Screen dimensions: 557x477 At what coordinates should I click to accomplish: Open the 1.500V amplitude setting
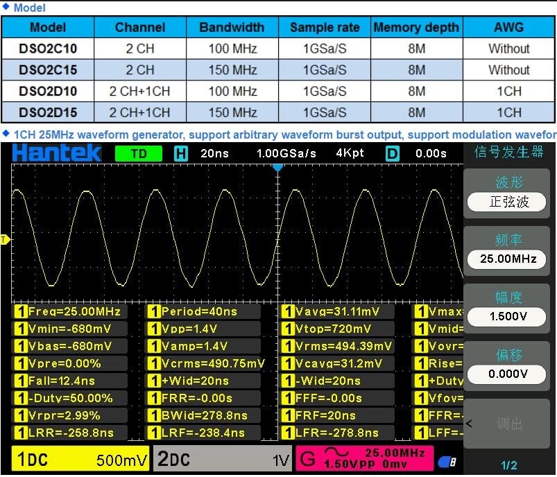508,317
